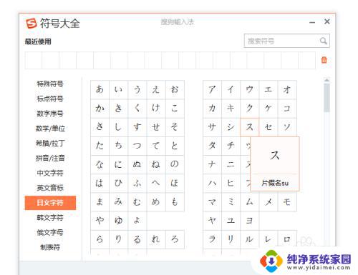Viewport: 358px width, 275px height.
Task: Open the 拼音/注音 category
Action: click(x=50, y=158)
